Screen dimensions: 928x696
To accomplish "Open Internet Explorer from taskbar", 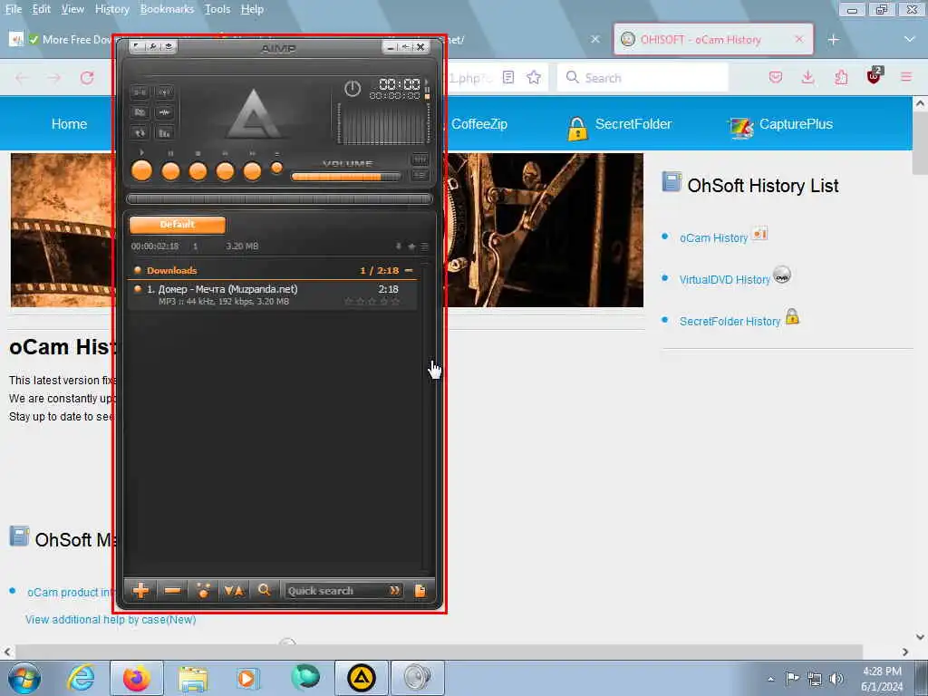I will point(81,678).
